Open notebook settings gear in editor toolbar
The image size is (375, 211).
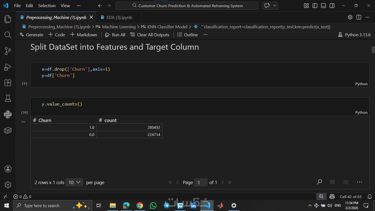[x=350, y=17]
